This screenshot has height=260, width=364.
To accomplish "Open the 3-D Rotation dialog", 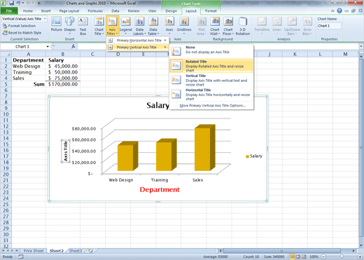I will (x=243, y=26).
